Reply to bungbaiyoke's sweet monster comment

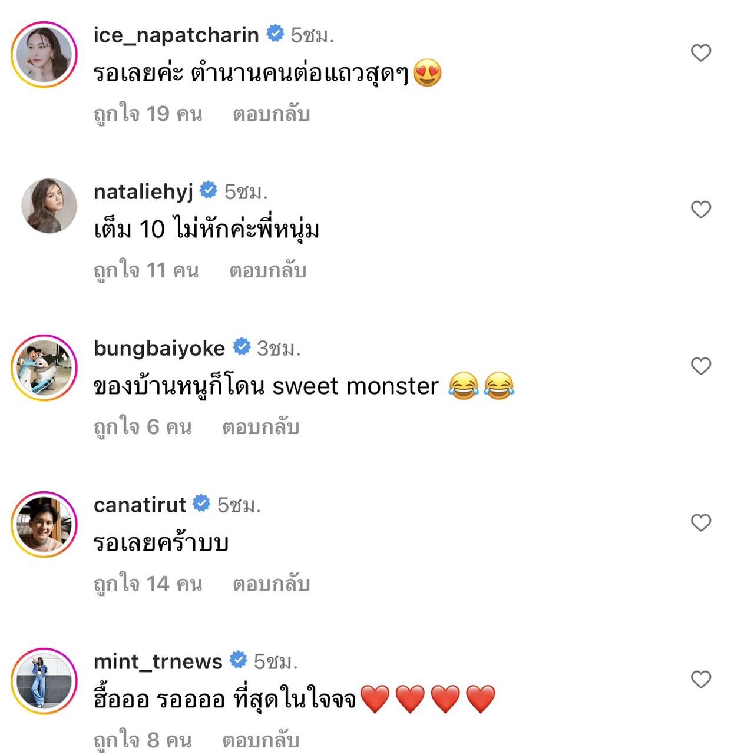tap(260, 427)
